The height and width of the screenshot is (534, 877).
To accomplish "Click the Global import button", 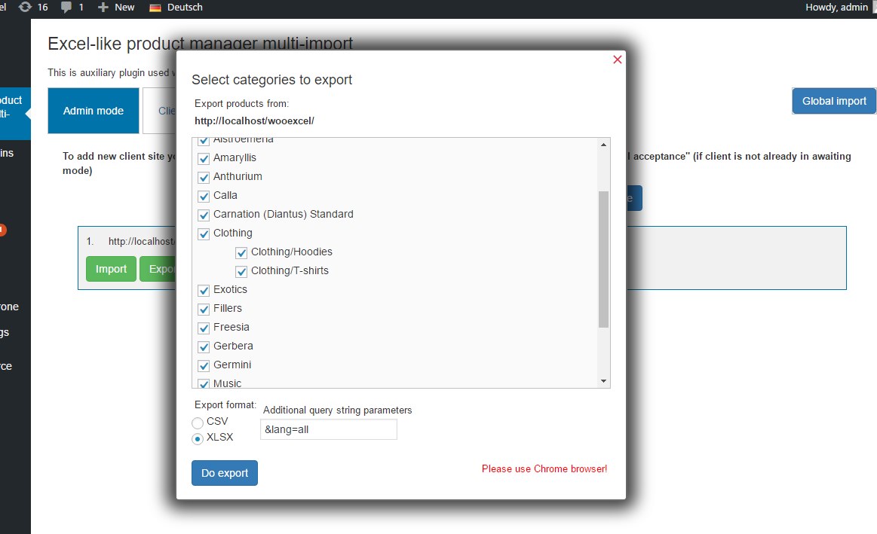I will (x=833, y=100).
